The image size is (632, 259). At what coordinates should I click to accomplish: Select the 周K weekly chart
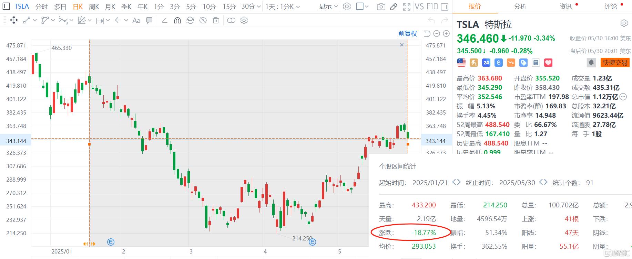94,7
